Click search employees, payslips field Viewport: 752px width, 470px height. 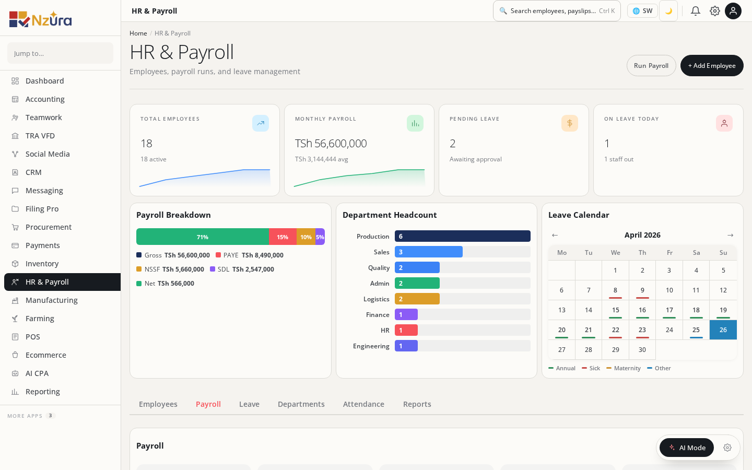pos(557,11)
